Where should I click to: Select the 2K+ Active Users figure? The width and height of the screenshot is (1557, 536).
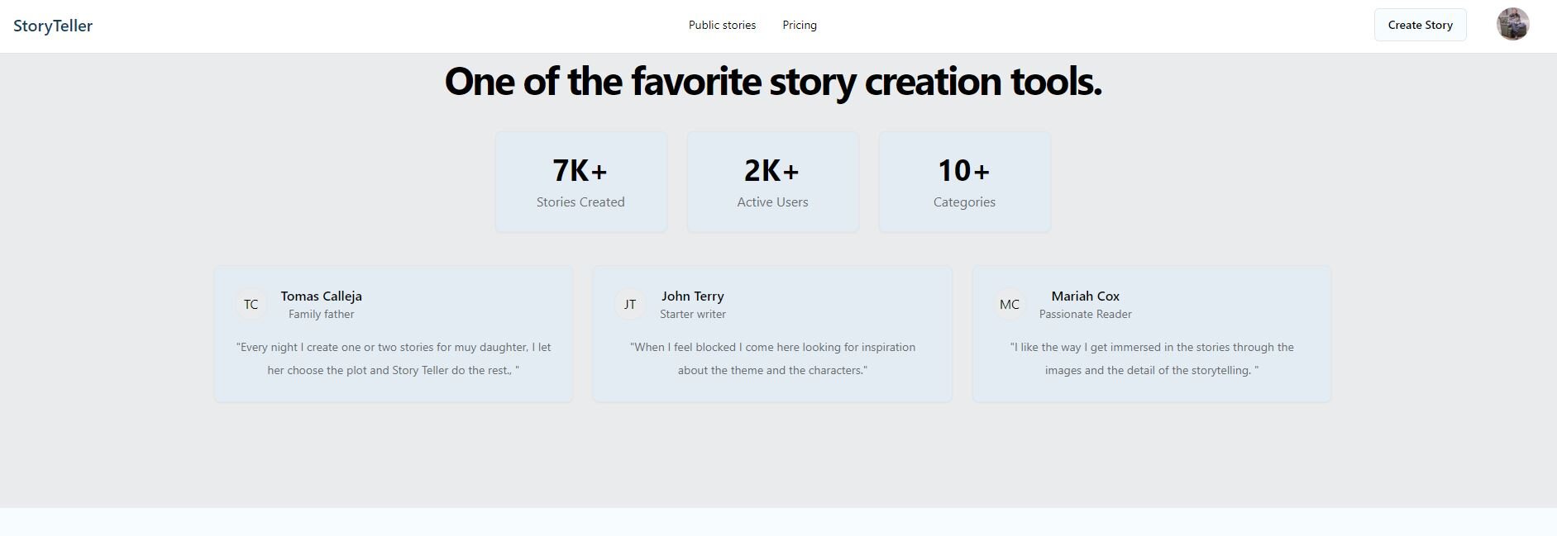click(772, 171)
